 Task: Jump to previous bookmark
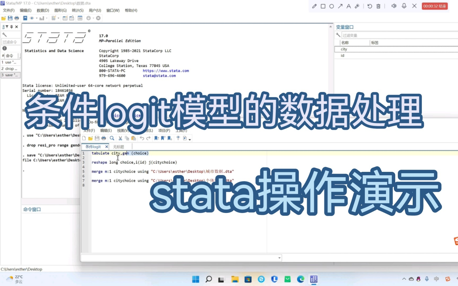click(163, 138)
